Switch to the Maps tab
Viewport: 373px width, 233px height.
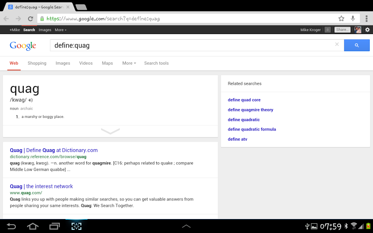coord(107,63)
